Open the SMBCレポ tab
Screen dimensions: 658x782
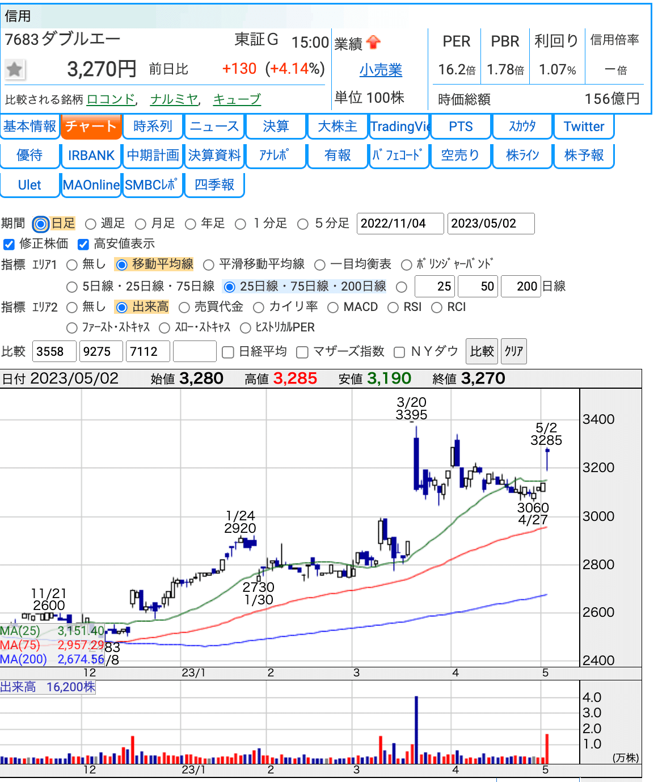click(153, 184)
